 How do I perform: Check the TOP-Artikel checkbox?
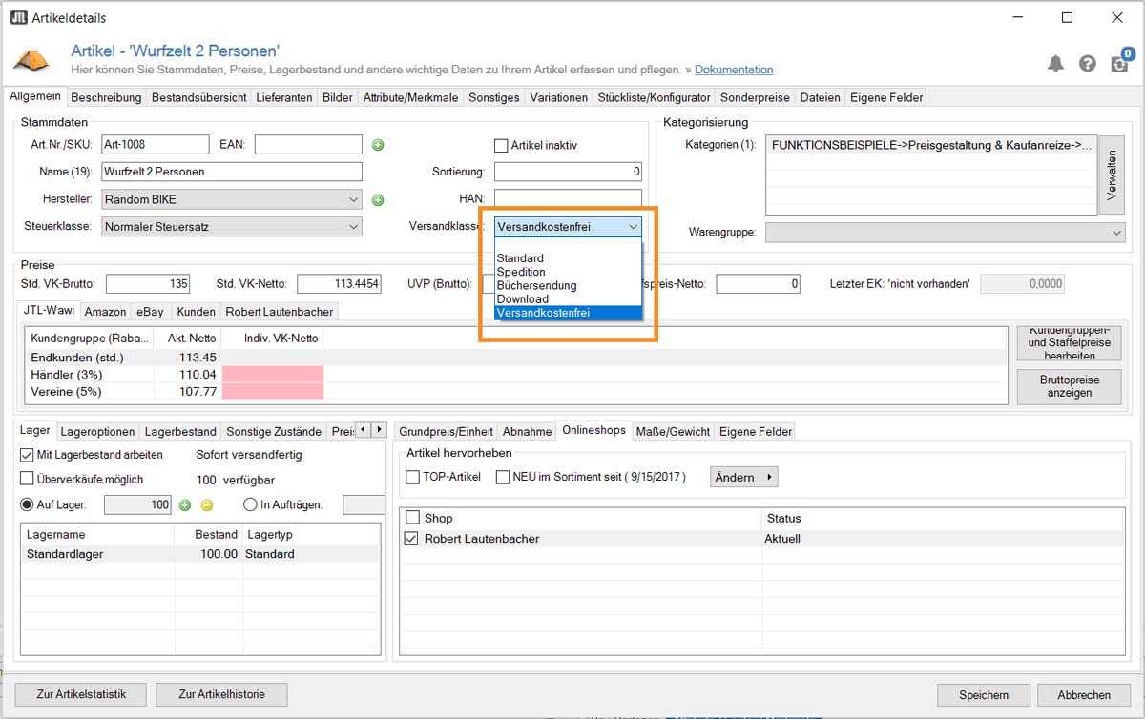tap(413, 477)
